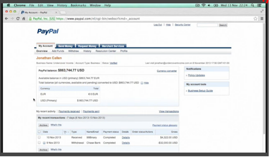Open the Resolution Center
Screen dimensions: 269x157
click(106, 51)
